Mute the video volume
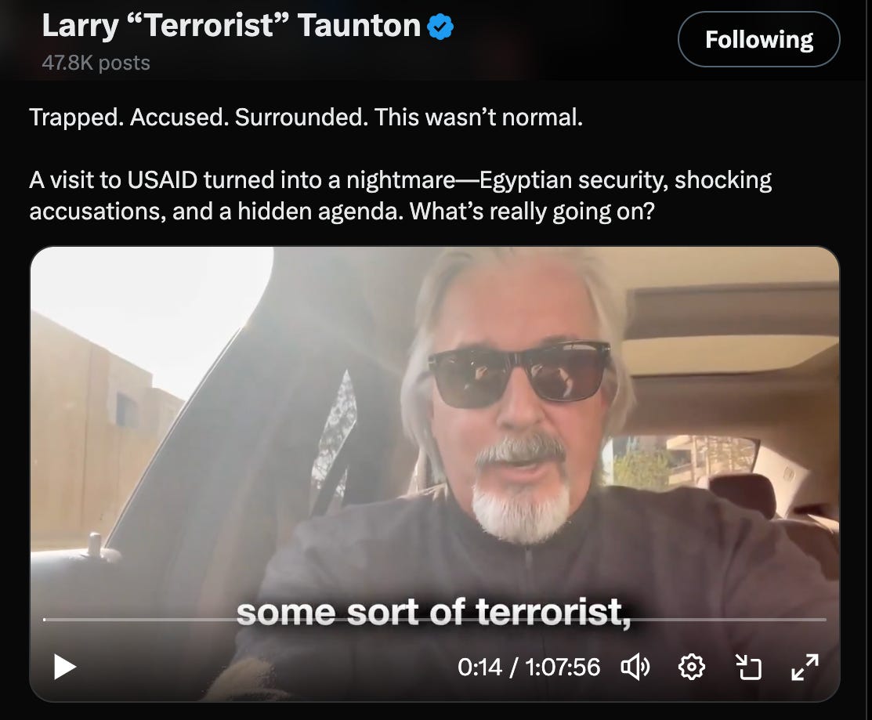This screenshot has width=872, height=720. [635, 667]
